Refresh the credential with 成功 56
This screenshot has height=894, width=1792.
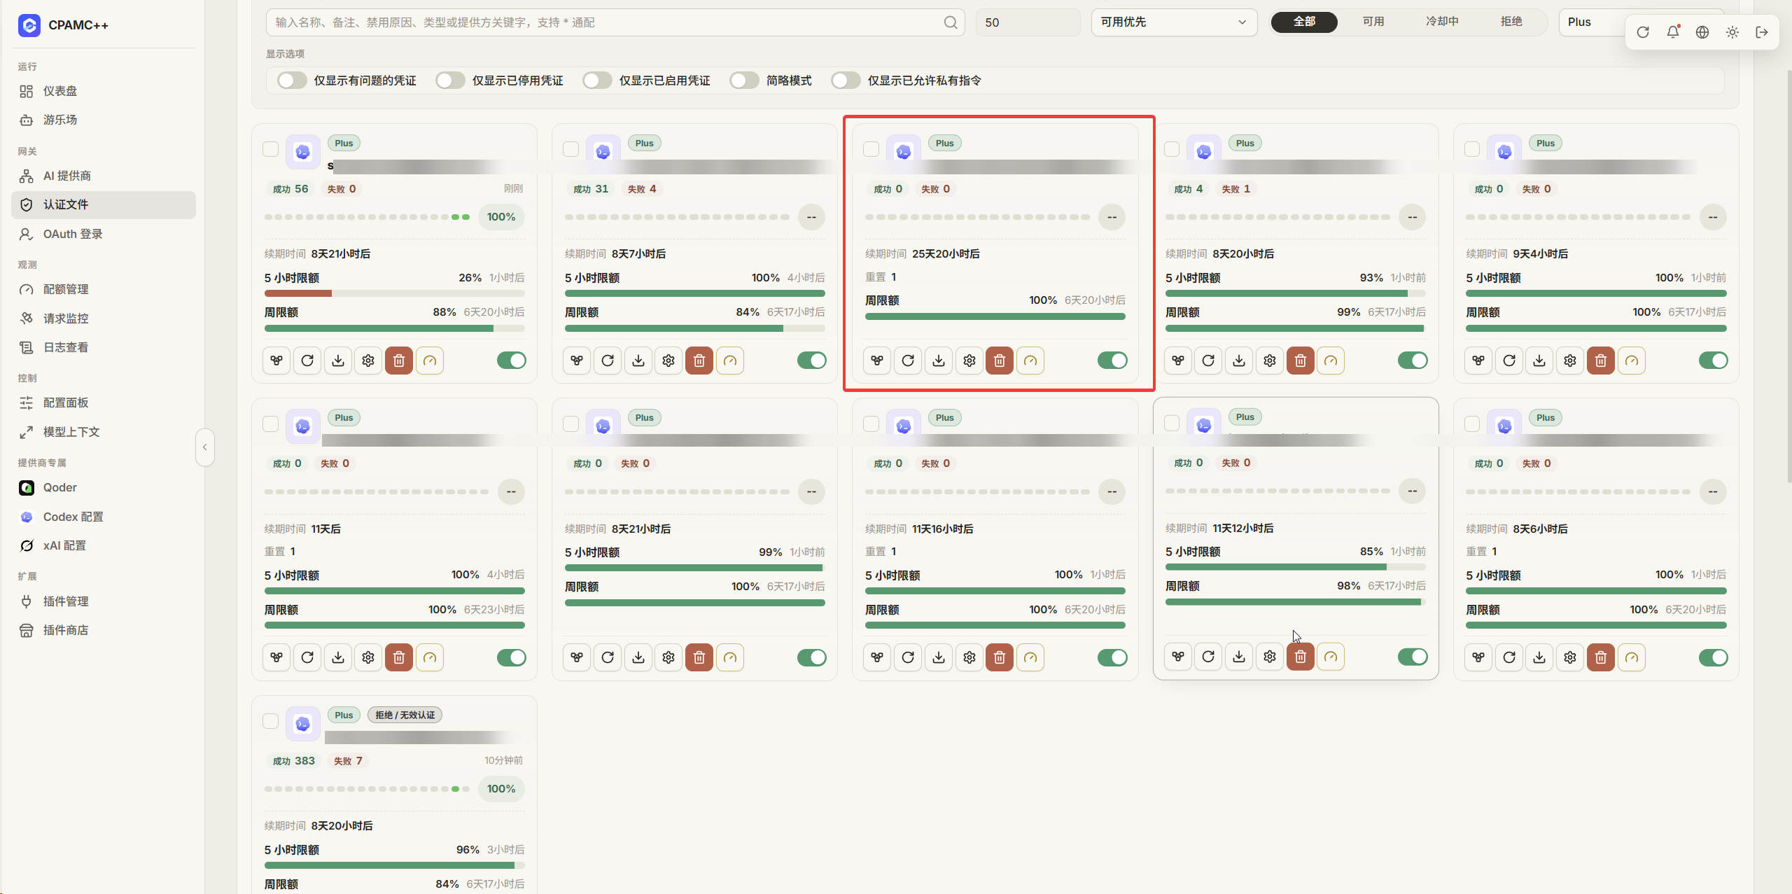click(x=307, y=361)
